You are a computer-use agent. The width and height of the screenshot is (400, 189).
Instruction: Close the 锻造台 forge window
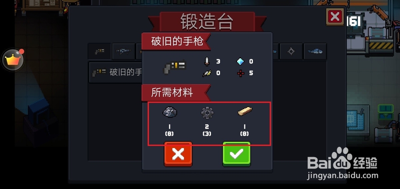[x=335, y=17]
